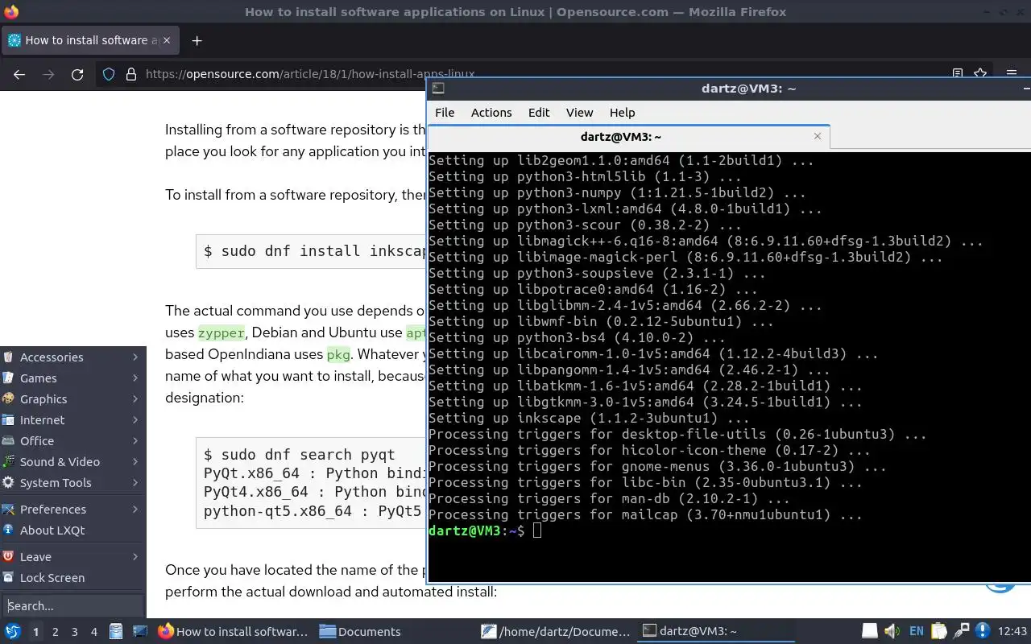
Task: Click the zypper highlighted code word
Action: pos(222,332)
